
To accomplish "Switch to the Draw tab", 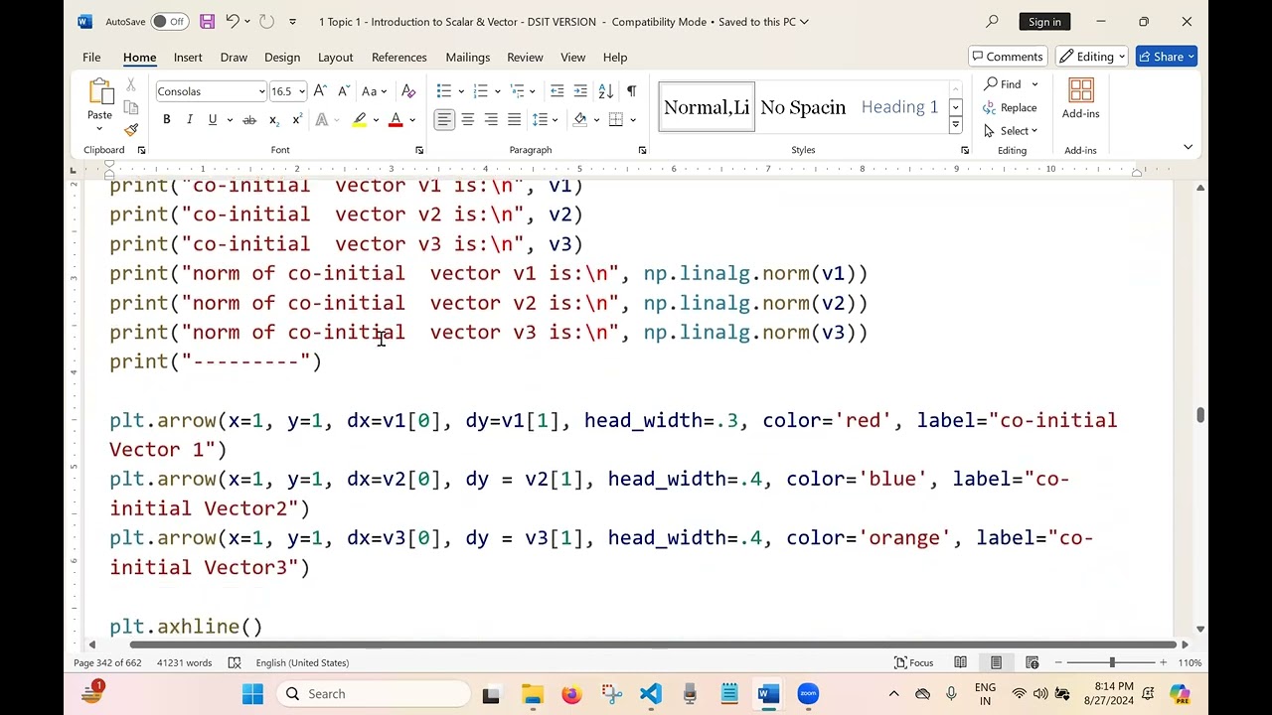I will click(x=234, y=57).
